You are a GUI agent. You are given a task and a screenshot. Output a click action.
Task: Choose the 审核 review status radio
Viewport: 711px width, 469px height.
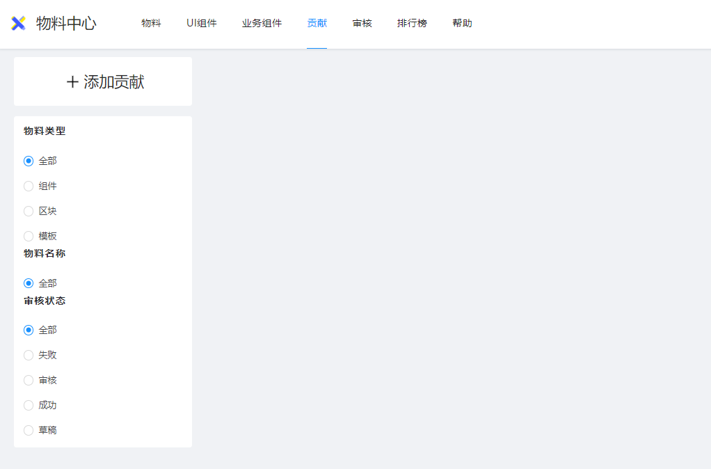[x=29, y=380]
